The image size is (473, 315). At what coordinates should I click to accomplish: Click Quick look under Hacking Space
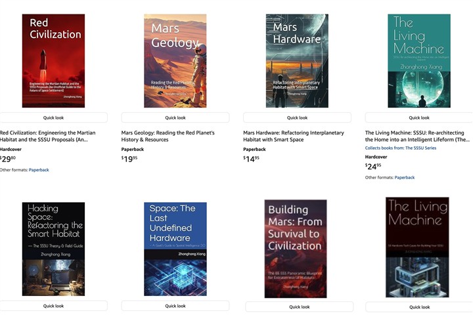click(53, 306)
